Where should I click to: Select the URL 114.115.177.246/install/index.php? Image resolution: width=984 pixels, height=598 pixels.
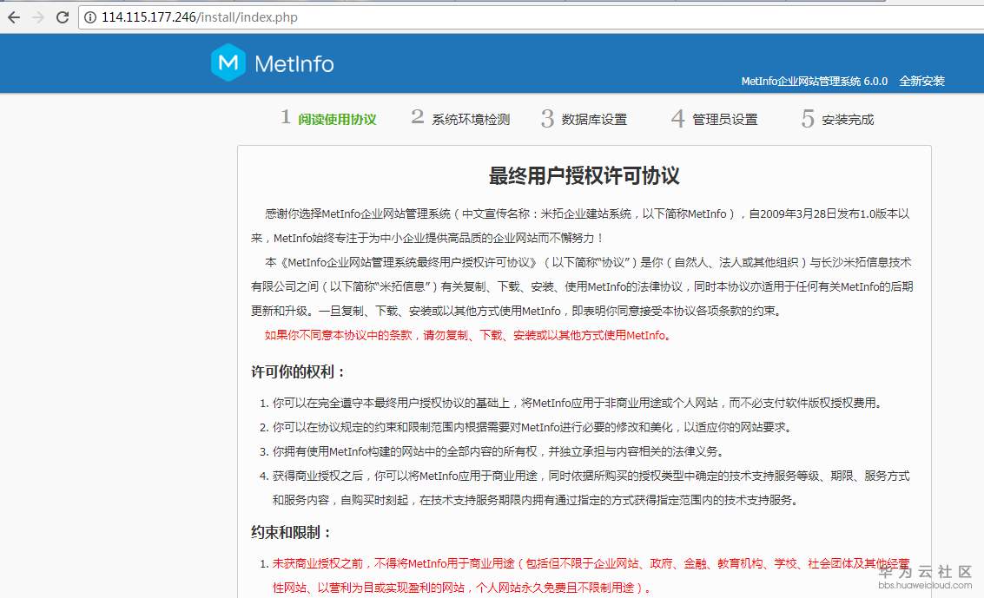point(198,16)
